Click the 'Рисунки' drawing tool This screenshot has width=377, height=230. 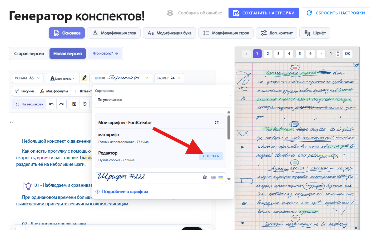[25, 91]
